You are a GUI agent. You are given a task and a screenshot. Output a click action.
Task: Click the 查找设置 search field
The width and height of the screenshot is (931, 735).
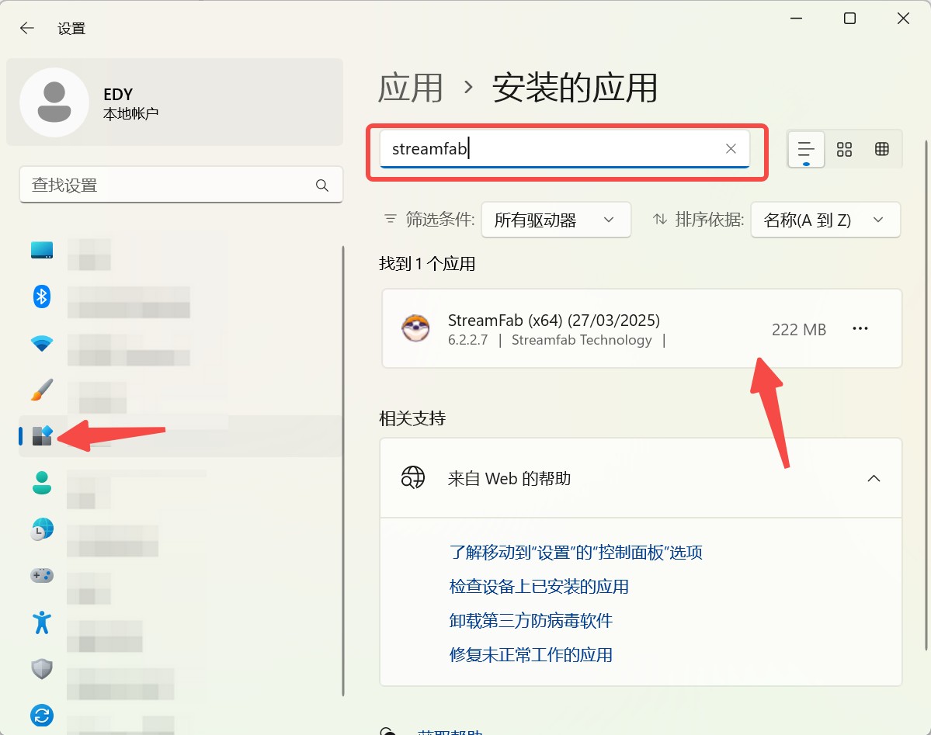pos(181,185)
